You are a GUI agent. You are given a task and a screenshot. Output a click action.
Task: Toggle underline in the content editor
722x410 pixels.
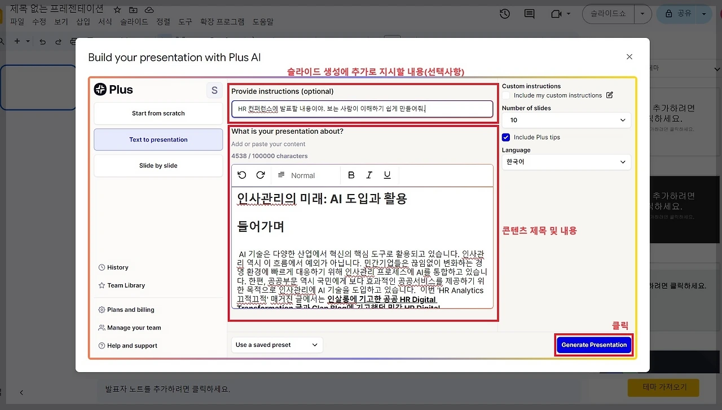[387, 175]
